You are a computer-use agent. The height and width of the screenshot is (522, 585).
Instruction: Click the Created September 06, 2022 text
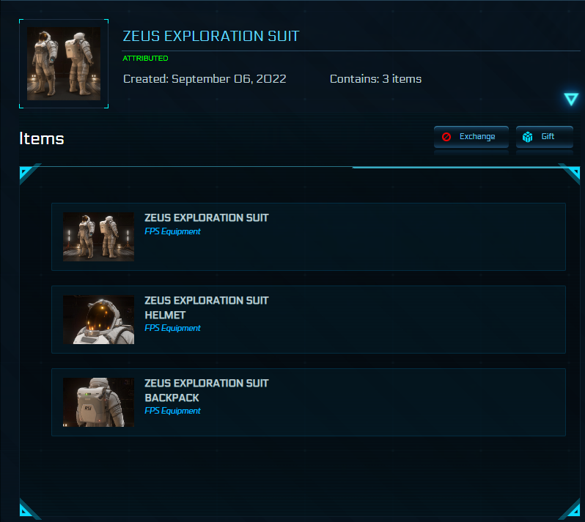point(205,79)
